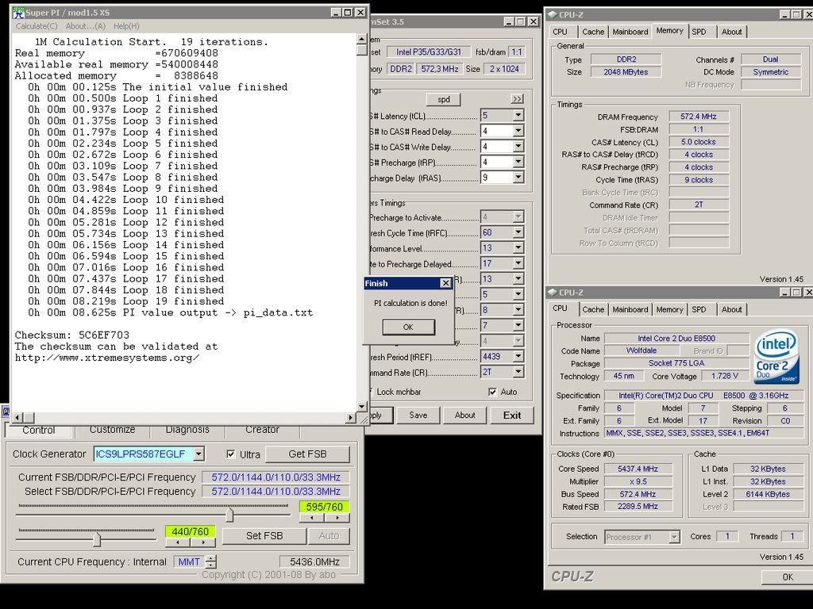Open the Help(H) menu in Super PI
The image size is (813, 609).
pos(126,26)
